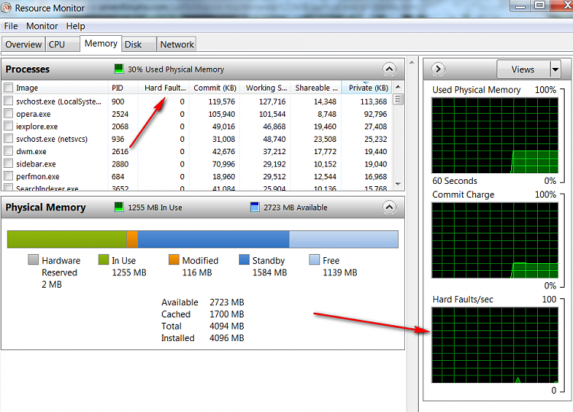Click PID value 2616 for dwm.exe
The width and height of the screenshot is (573, 412).
[x=120, y=151]
